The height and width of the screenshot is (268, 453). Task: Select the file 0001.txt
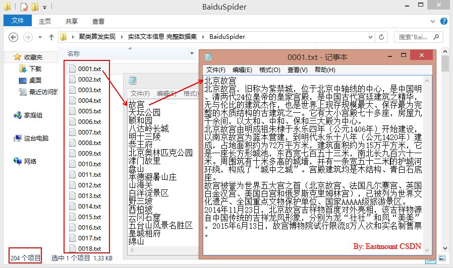coord(89,69)
